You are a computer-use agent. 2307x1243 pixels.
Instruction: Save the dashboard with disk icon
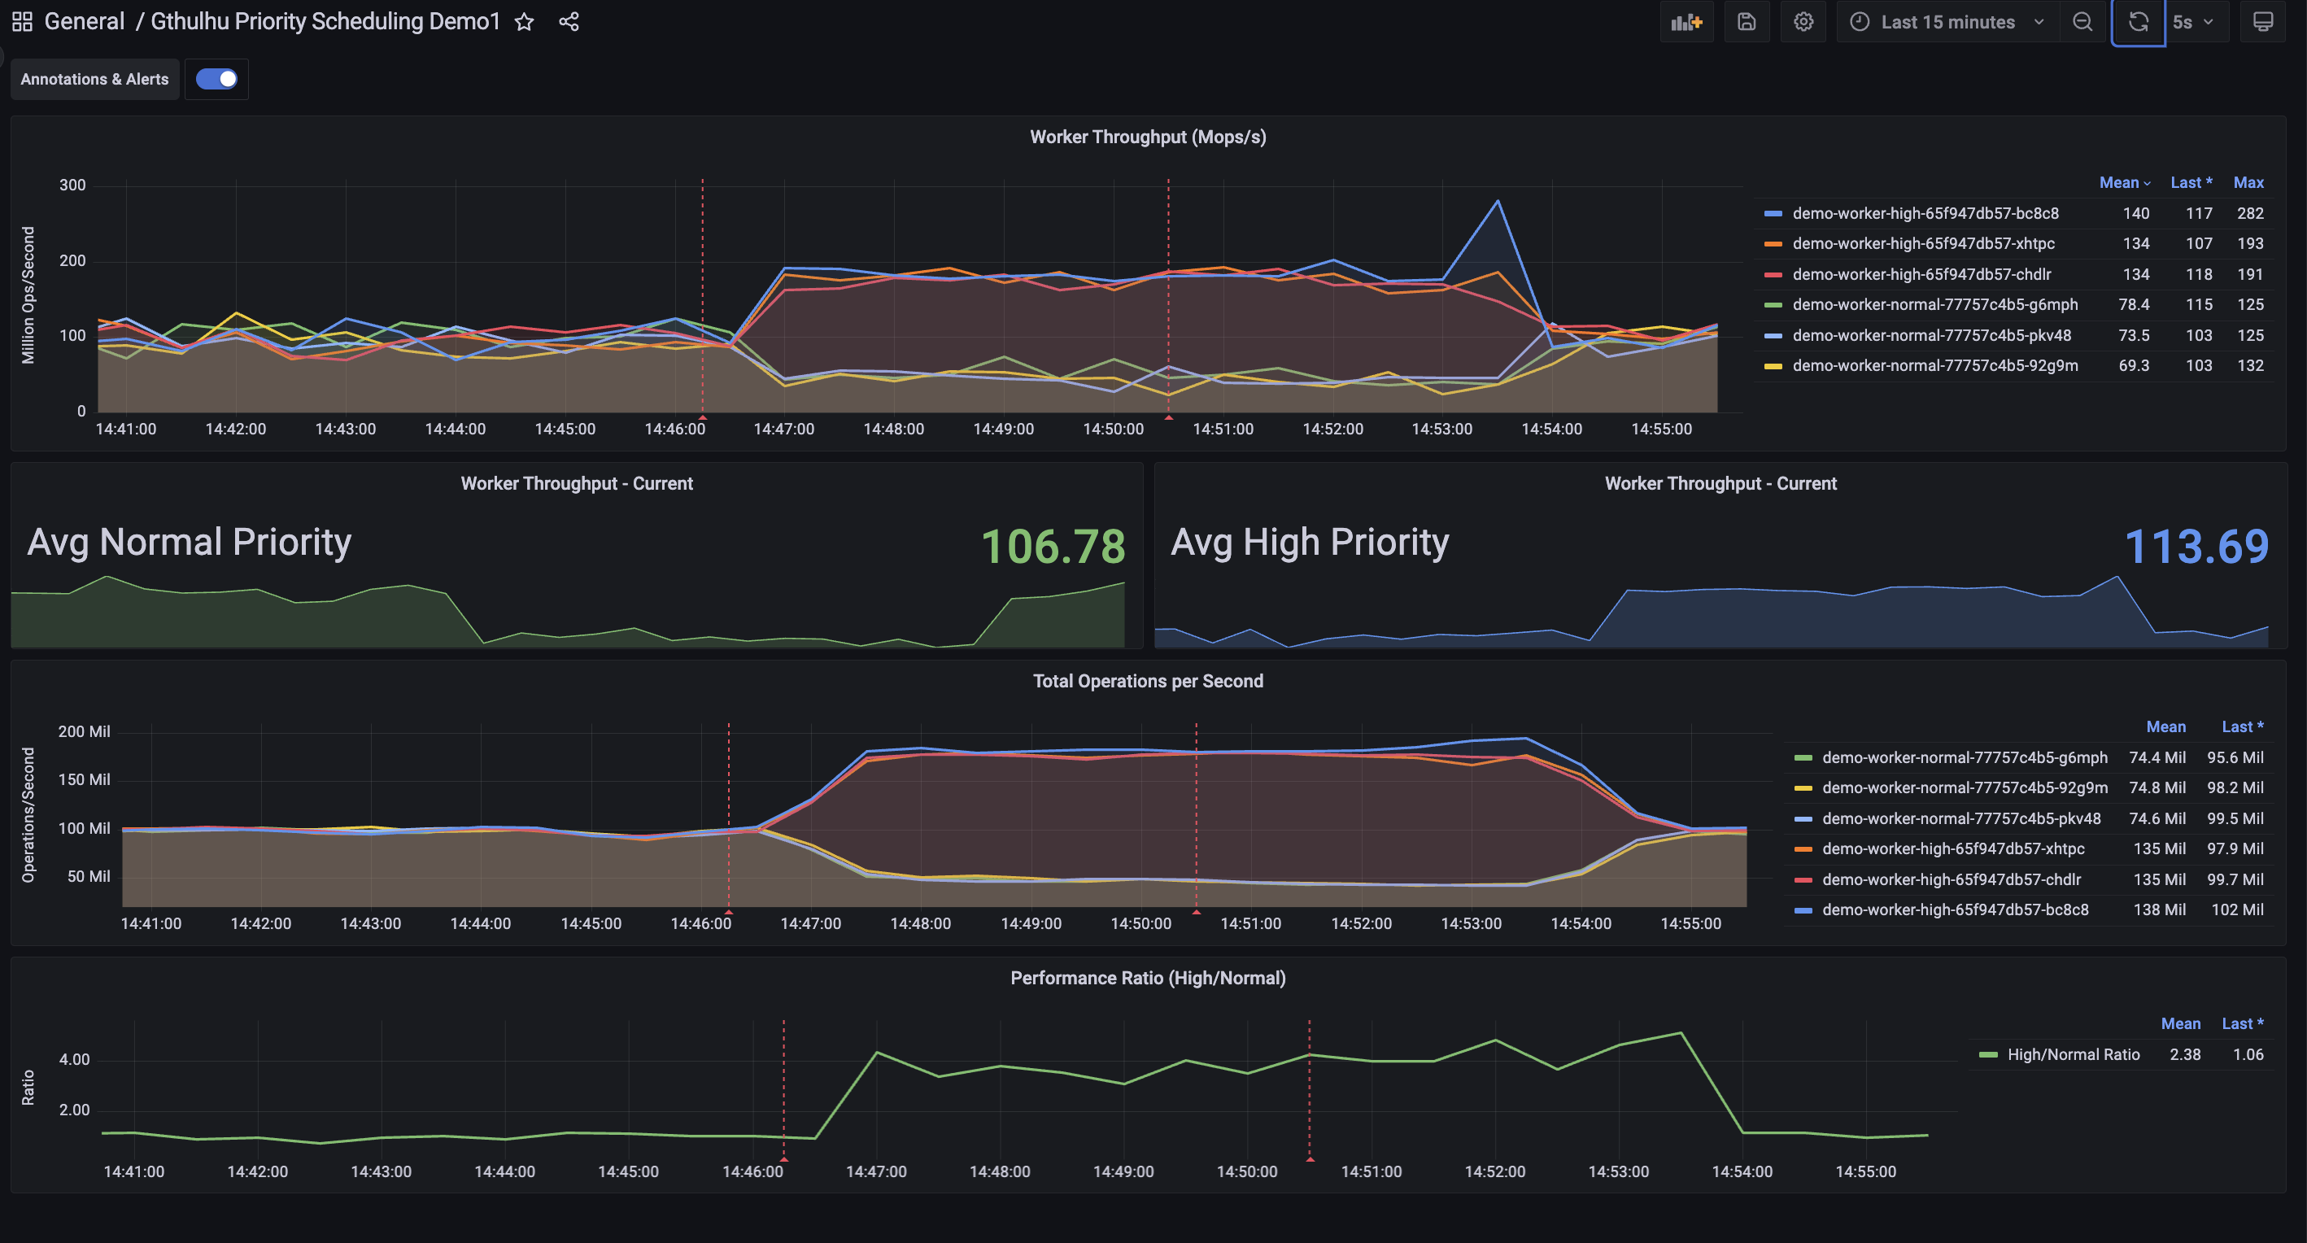[1747, 23]
